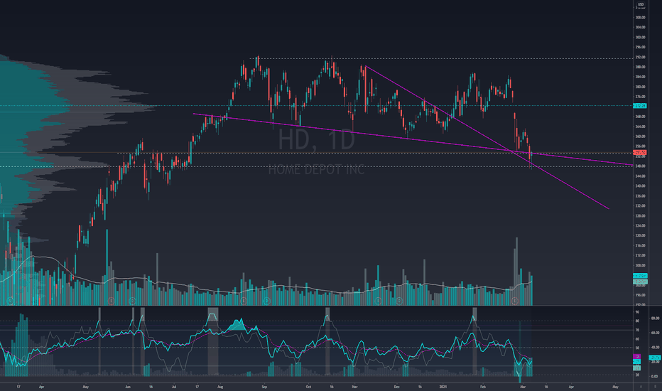Open the event marker in late February 2021
662x391 pixels.
pos(515,301)
